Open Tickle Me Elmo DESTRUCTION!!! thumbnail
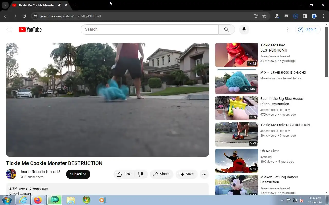This screenshot has width=329, height=205. [237, 55]
